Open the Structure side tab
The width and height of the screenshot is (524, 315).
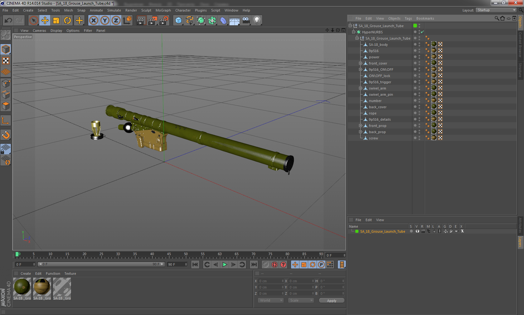point(520,70)
